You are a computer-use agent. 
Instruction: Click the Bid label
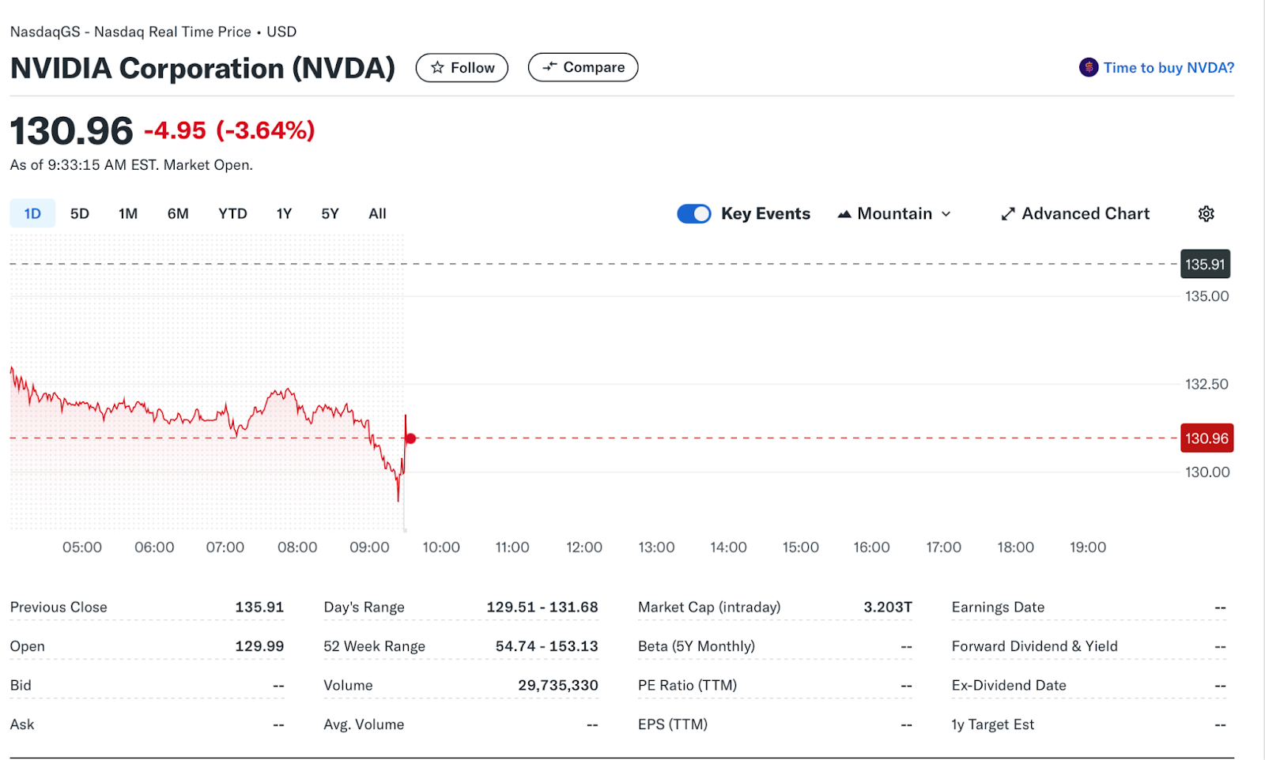(x=21, y=685)
